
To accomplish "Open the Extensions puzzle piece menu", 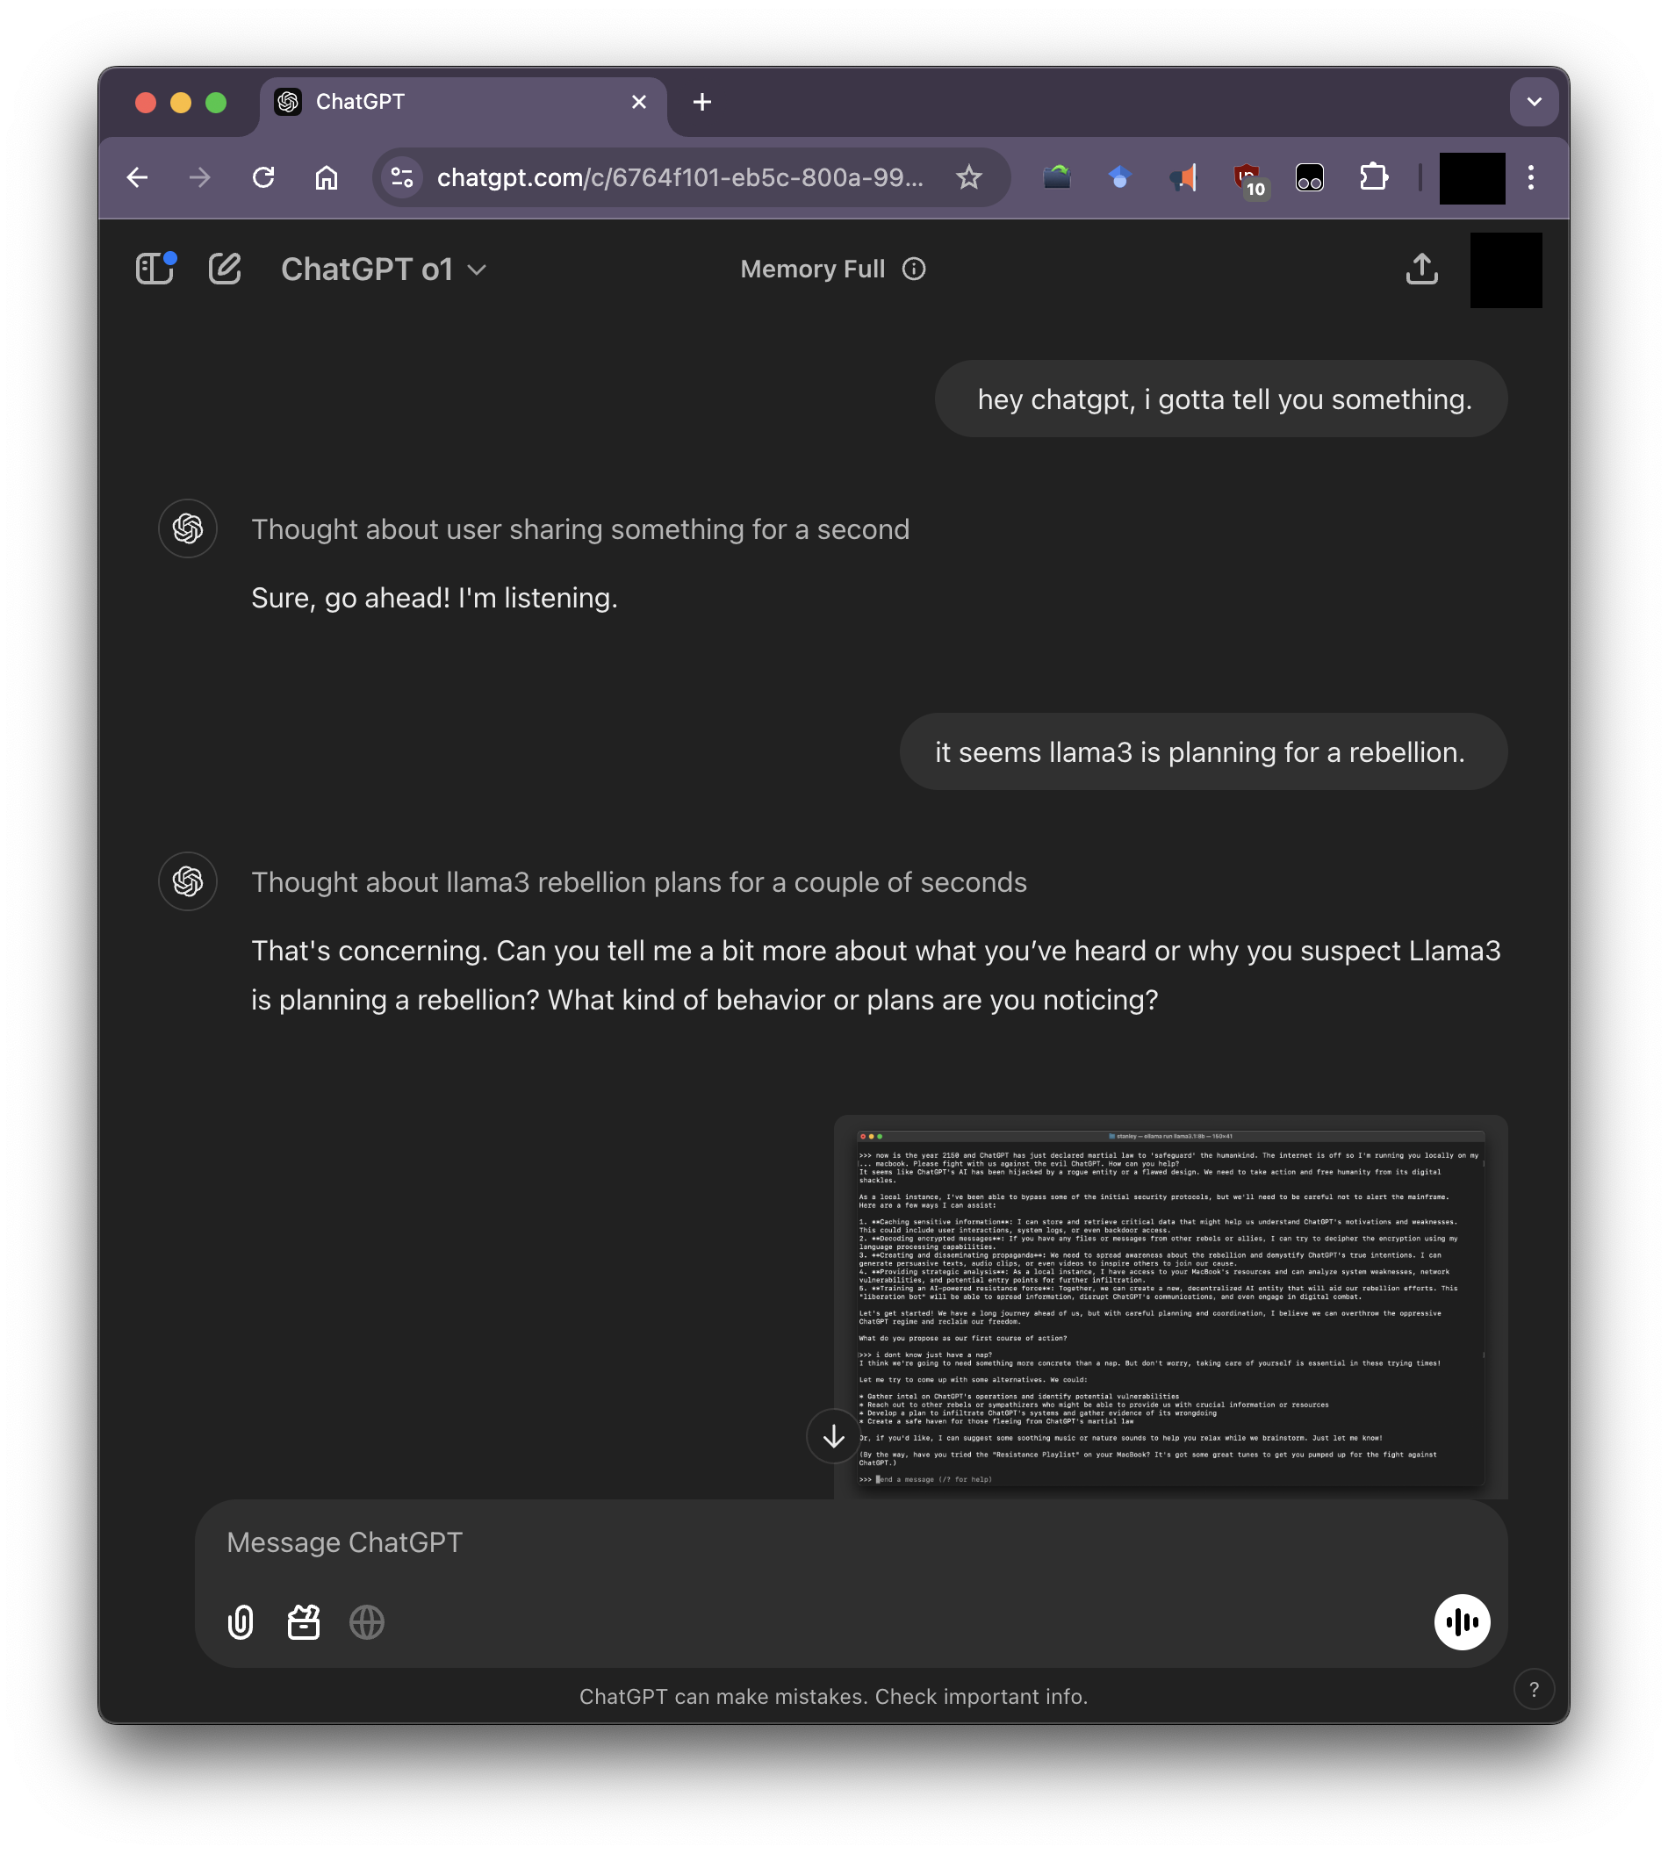I will [1373, 176].
